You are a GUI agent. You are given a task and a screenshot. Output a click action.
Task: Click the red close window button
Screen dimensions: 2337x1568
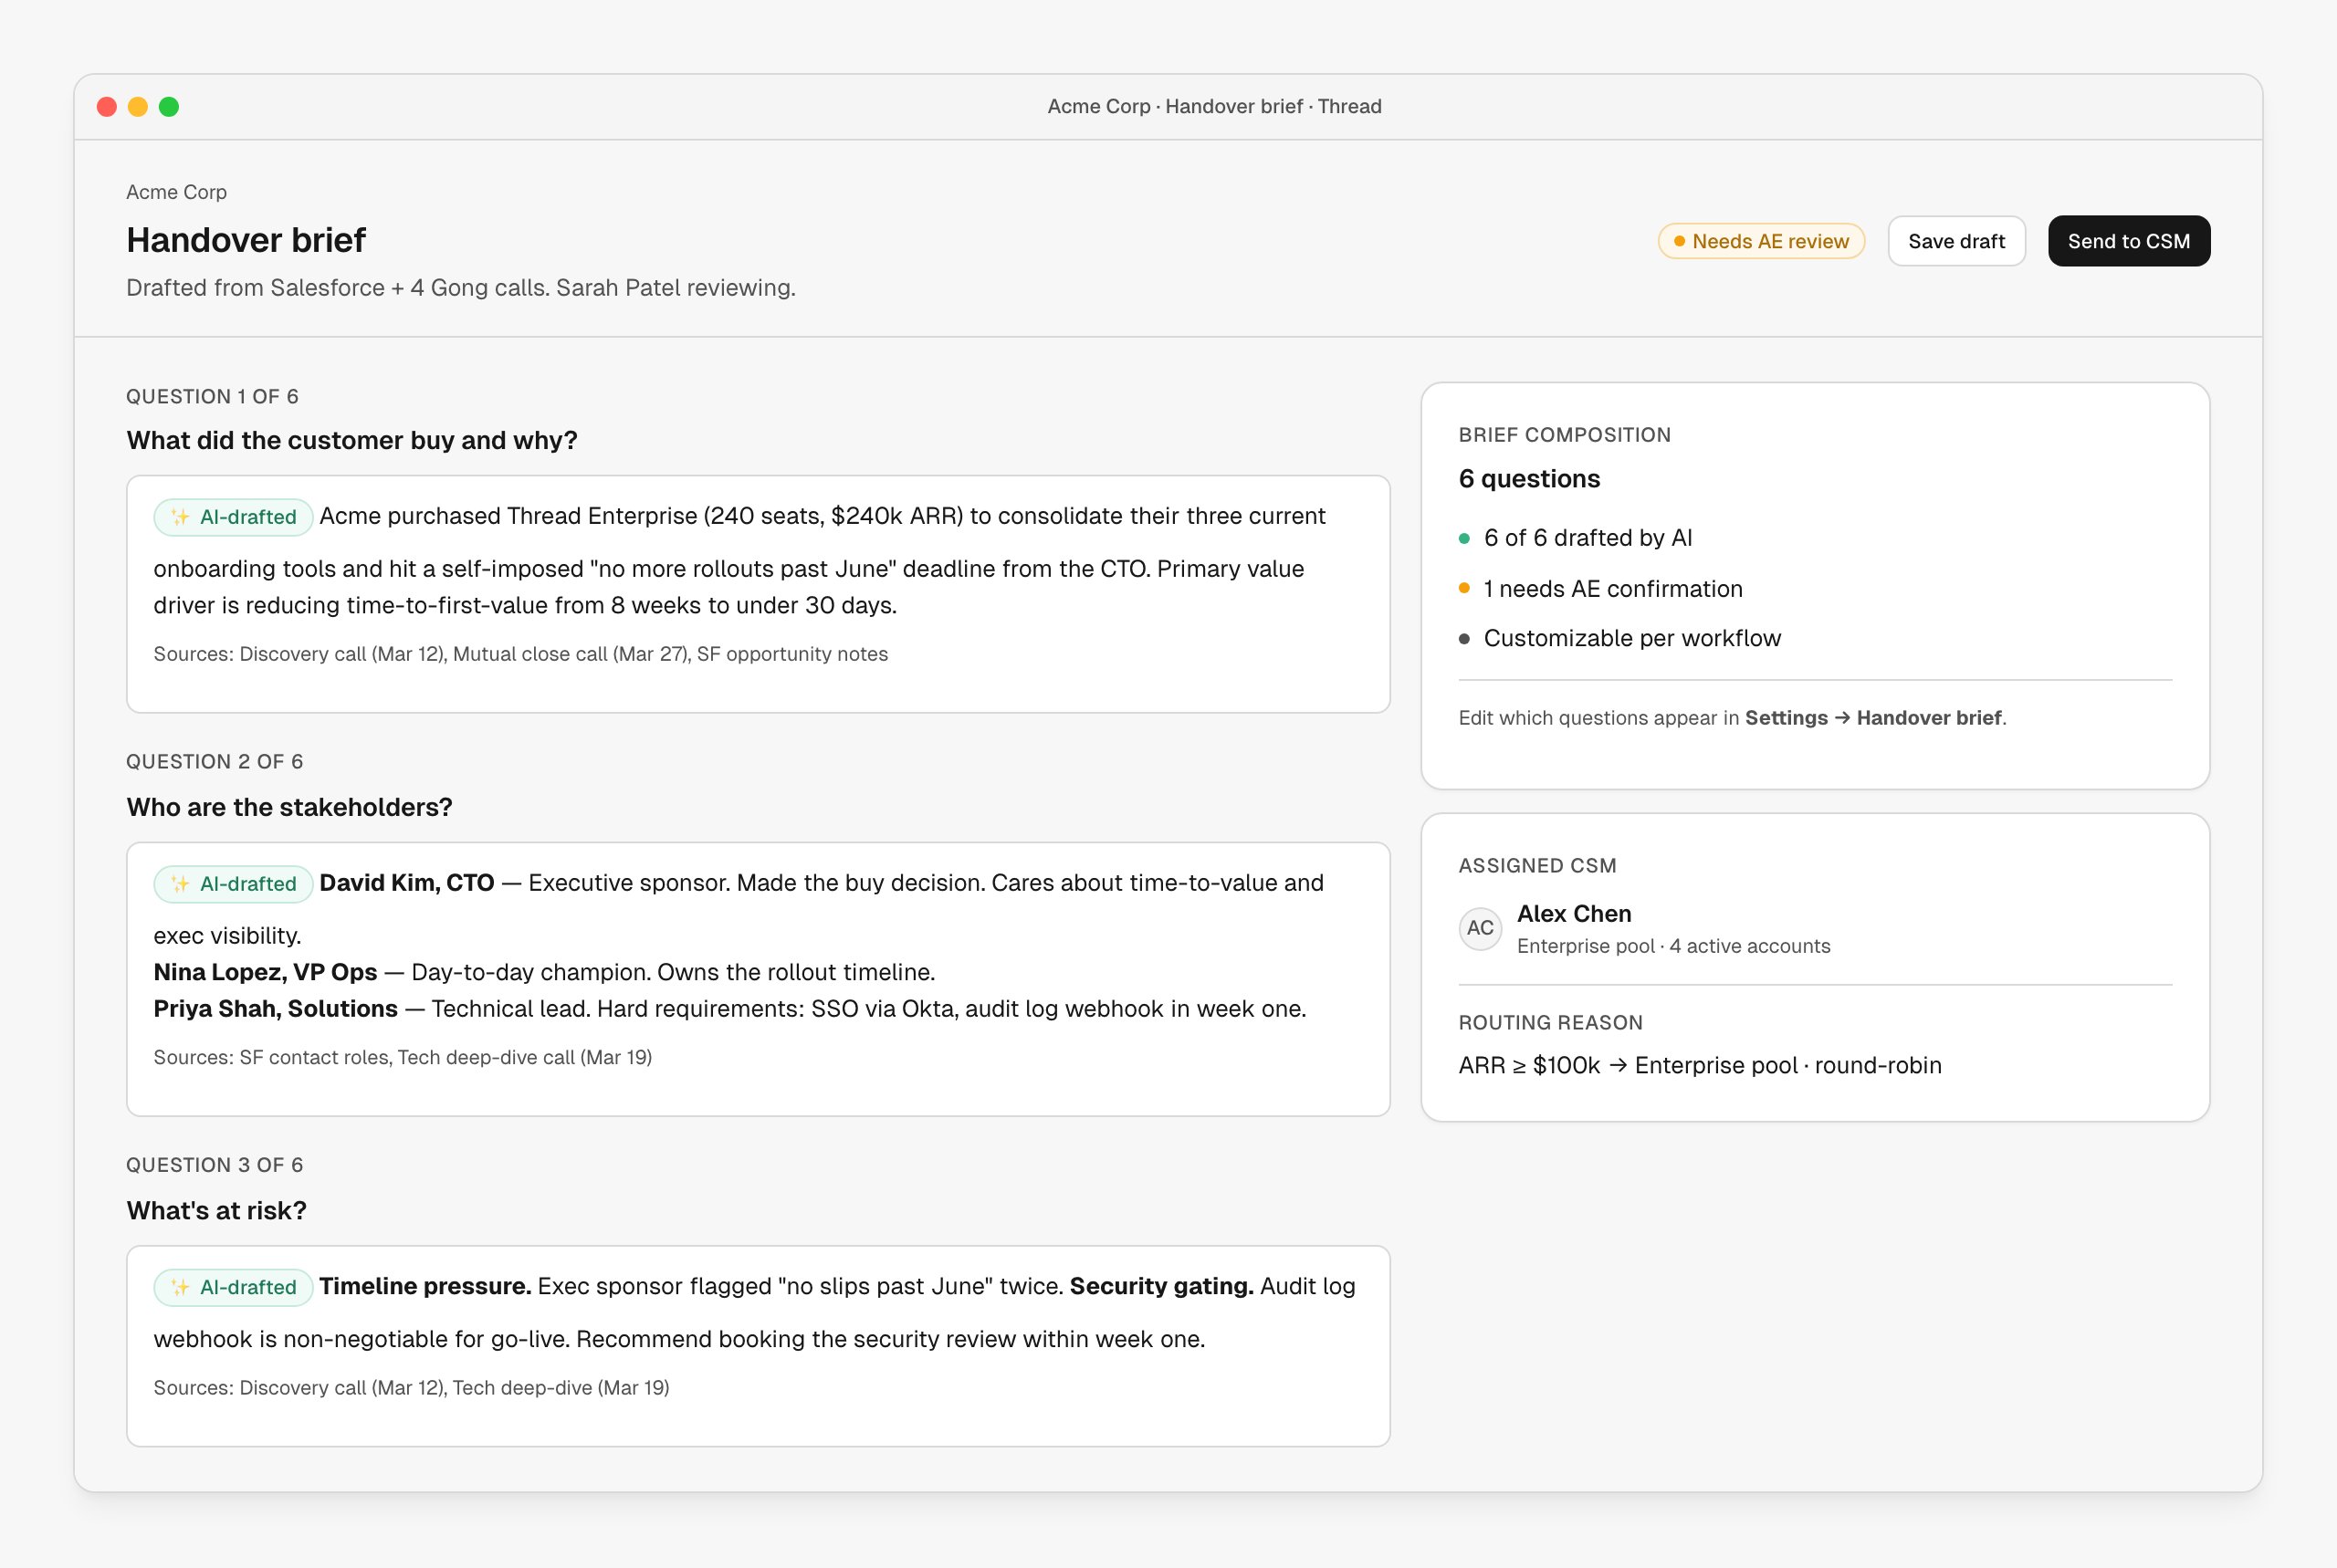107,106
